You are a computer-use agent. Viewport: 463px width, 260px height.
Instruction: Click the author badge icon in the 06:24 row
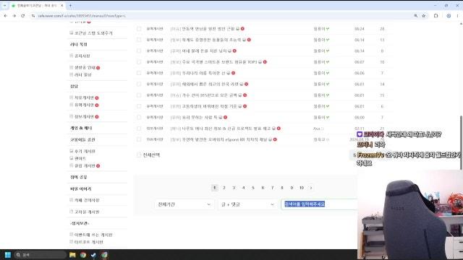[x=328, y=29]
